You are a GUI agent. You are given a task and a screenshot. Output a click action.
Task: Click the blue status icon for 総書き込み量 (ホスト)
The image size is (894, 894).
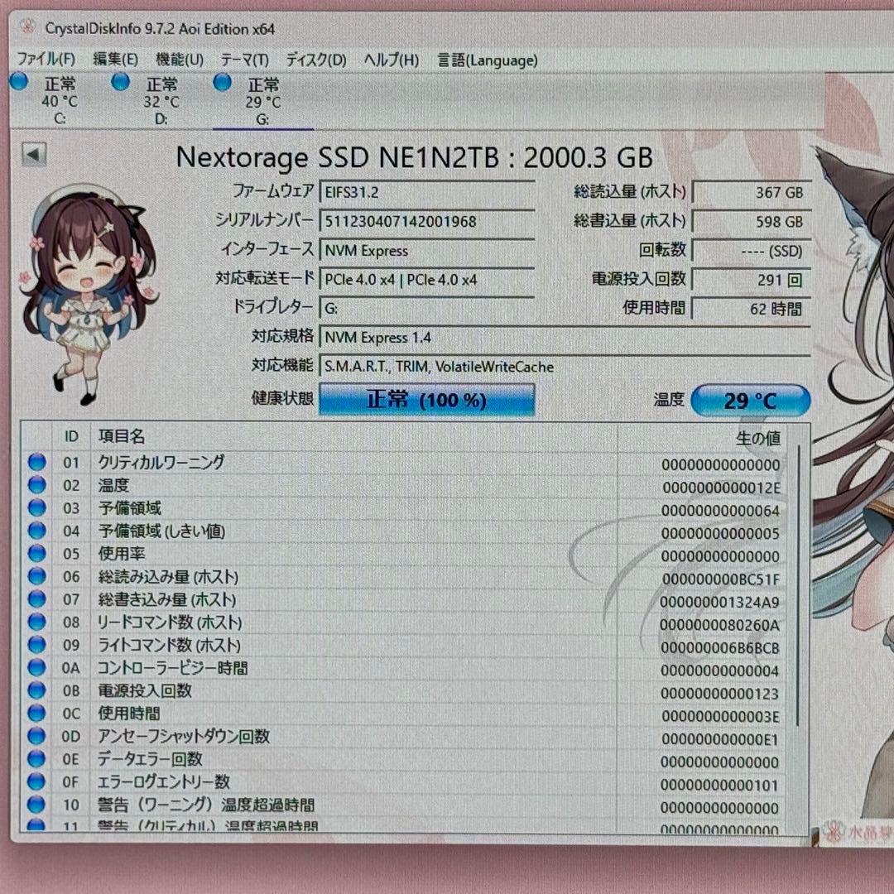[37, 598]
